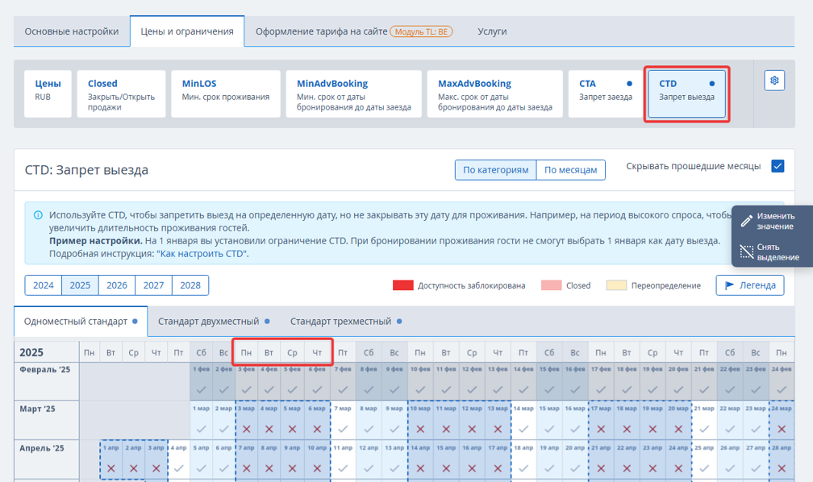813x482 pixels.
Task: Select year 2027
Action: click(x=153, y=285)
